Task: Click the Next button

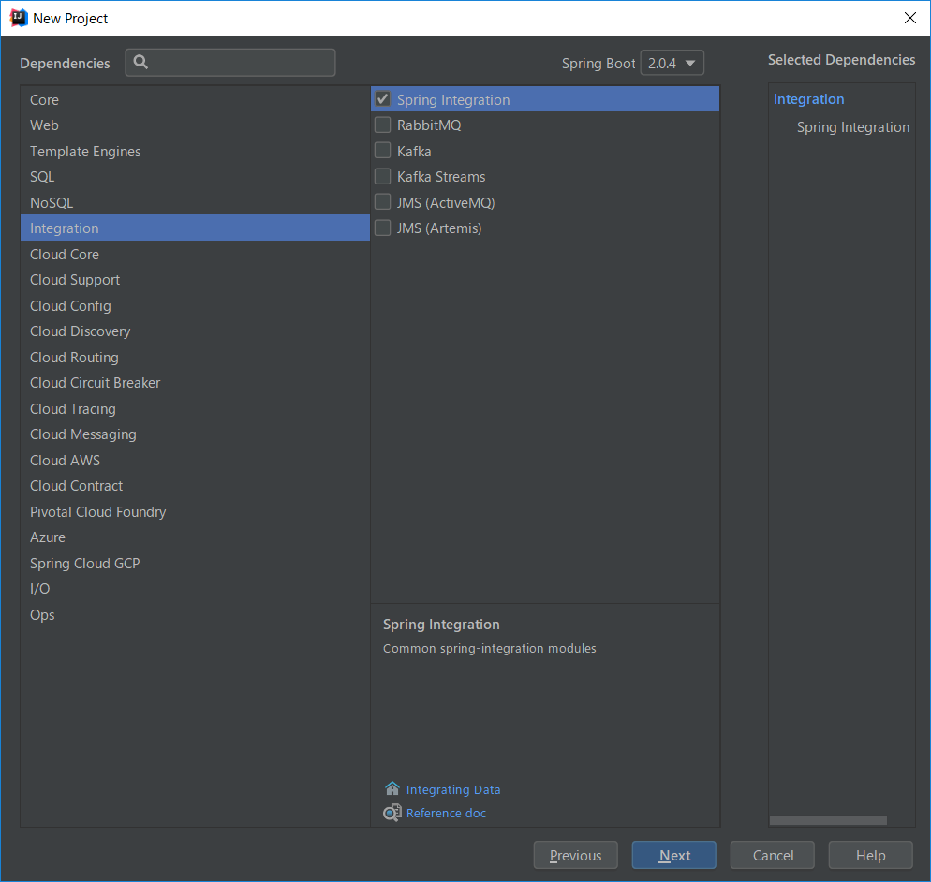Action: coord(674,855)
